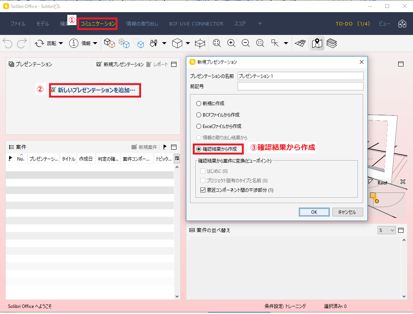413x314 pixels.
Task: Open the map marker navigation icon
Action: pyautogui.click(x=317, y=43)
